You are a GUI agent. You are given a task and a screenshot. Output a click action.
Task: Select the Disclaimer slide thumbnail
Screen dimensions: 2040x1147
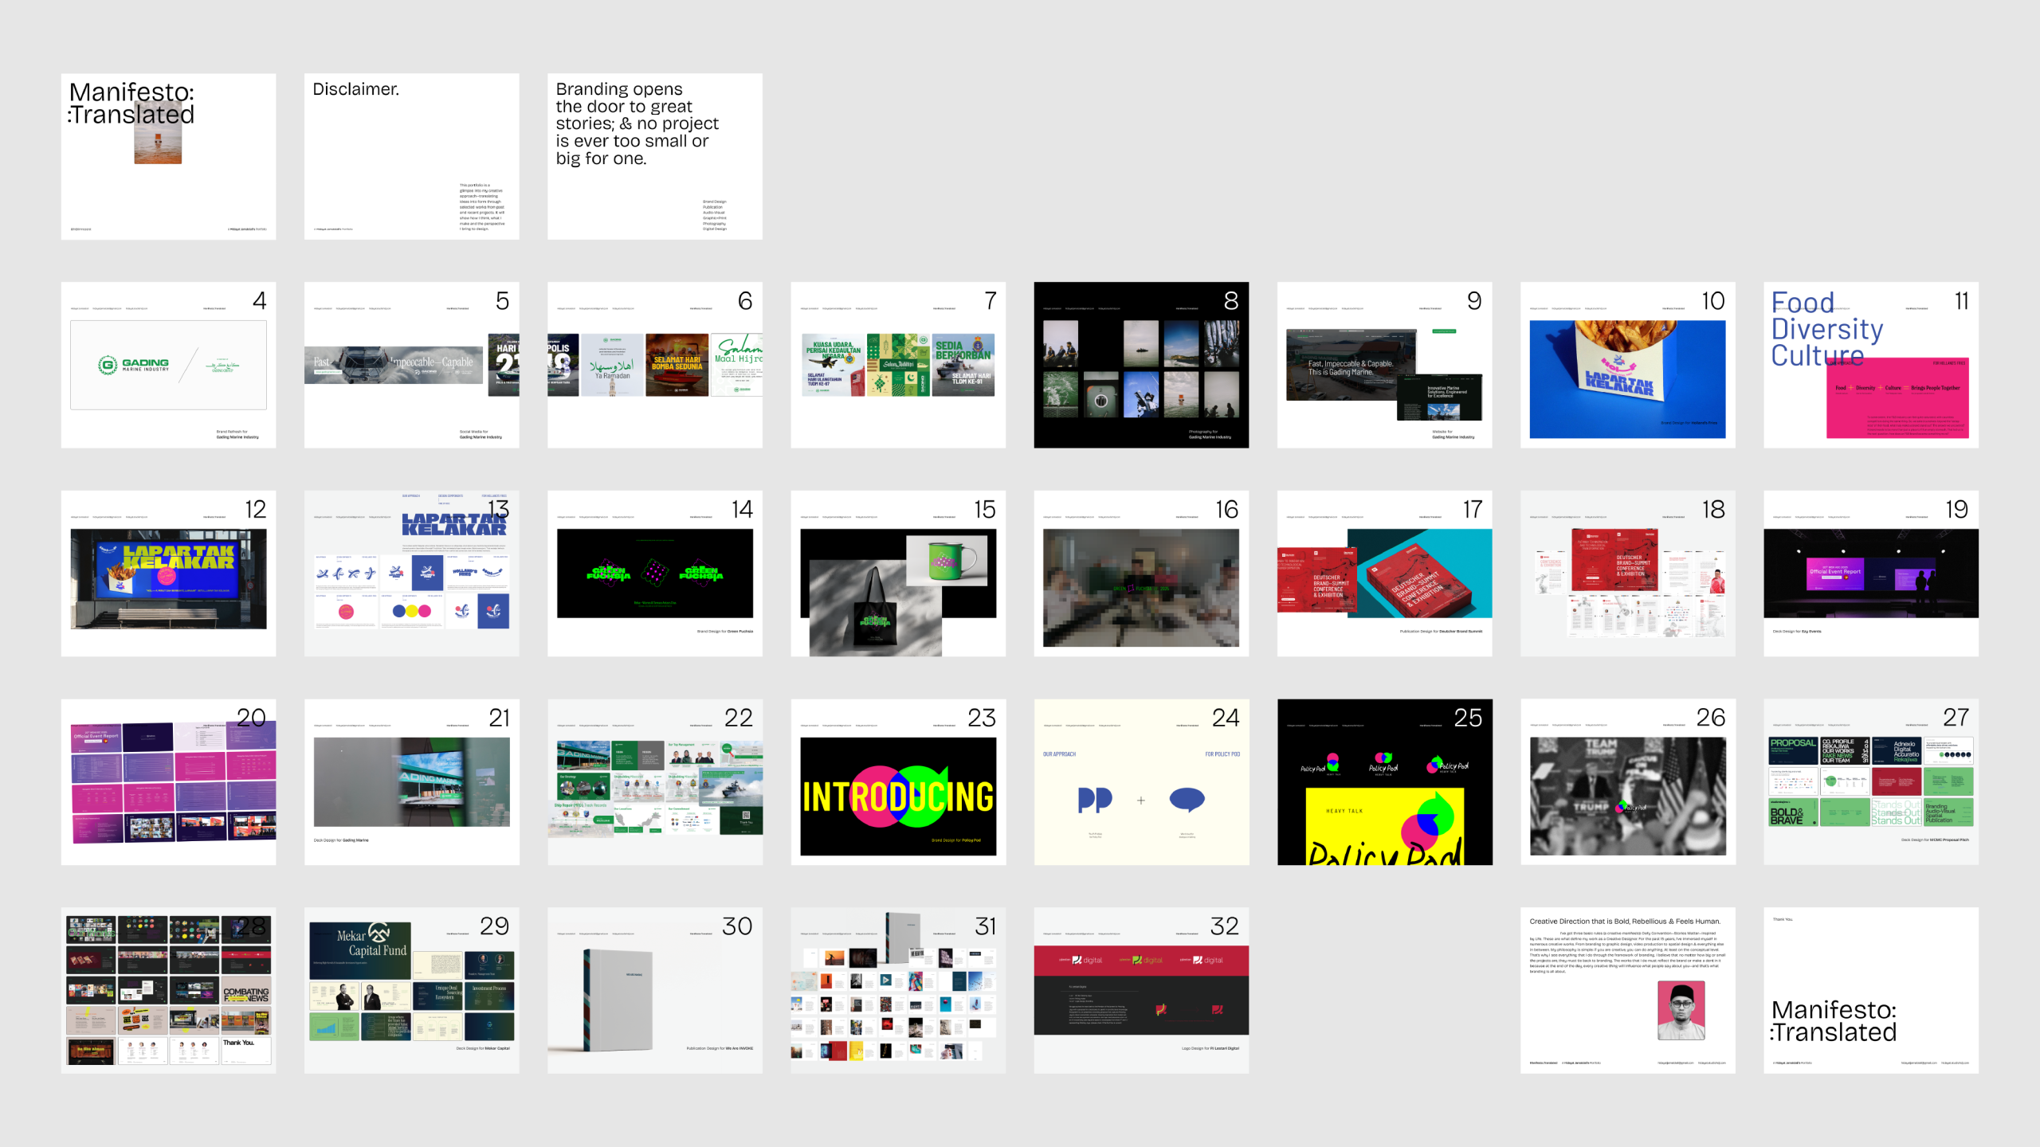tap(411, 156)
